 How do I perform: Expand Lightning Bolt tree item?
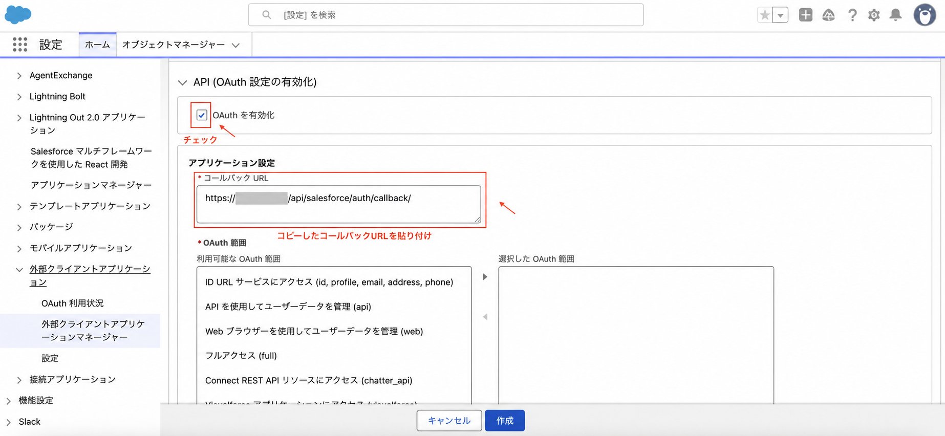tap(19, 97)
